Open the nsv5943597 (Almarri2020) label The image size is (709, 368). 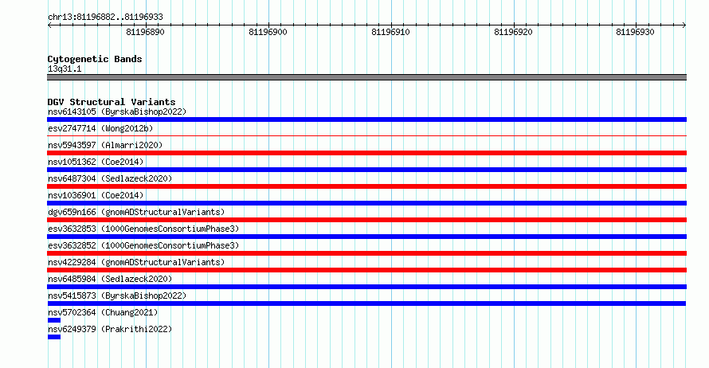pos(105,145)
